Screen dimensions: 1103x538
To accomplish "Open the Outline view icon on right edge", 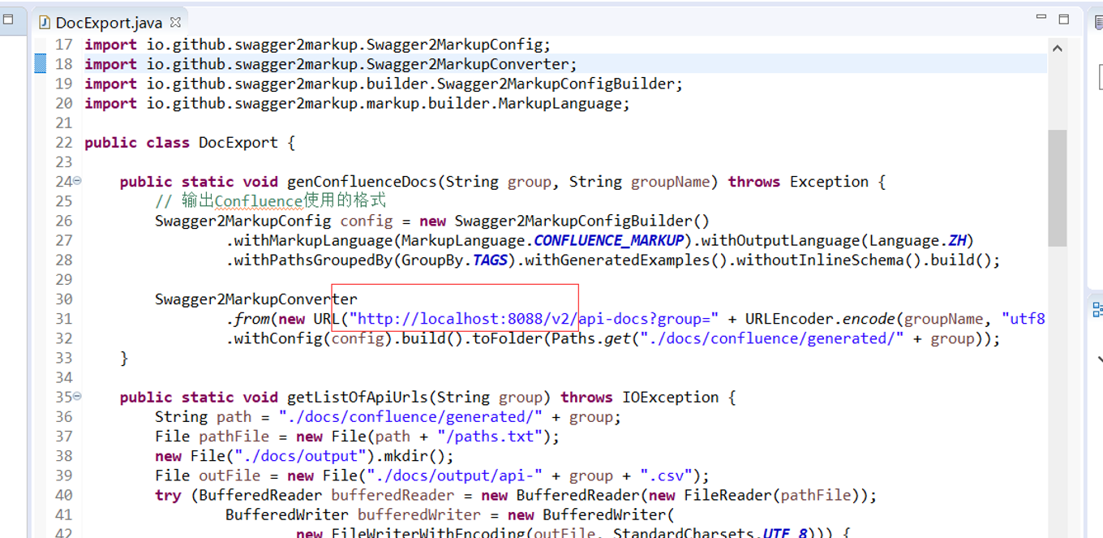I will pos(1097,309).
